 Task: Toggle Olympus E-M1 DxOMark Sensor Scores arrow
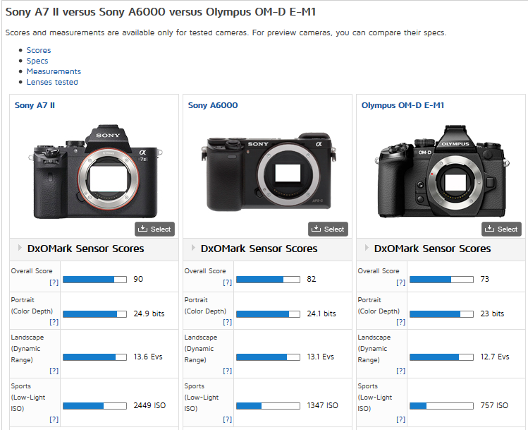[366, 249]
